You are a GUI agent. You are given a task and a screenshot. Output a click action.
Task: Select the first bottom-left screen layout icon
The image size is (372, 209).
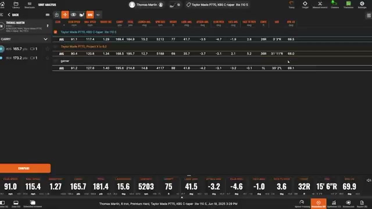click(x=2, y=203)
